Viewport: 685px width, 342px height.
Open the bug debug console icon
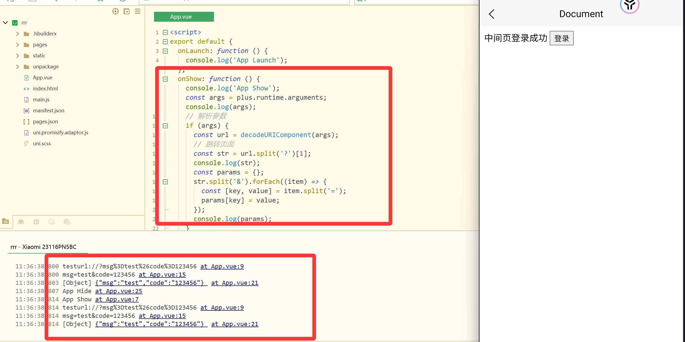(x=36, y=222)
